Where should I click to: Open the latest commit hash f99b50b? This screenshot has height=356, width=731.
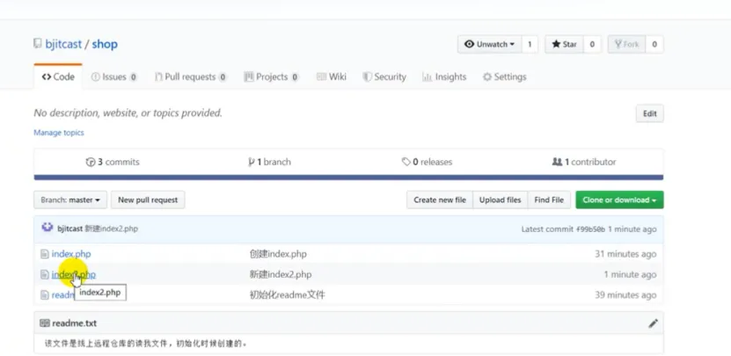(590, 229)
